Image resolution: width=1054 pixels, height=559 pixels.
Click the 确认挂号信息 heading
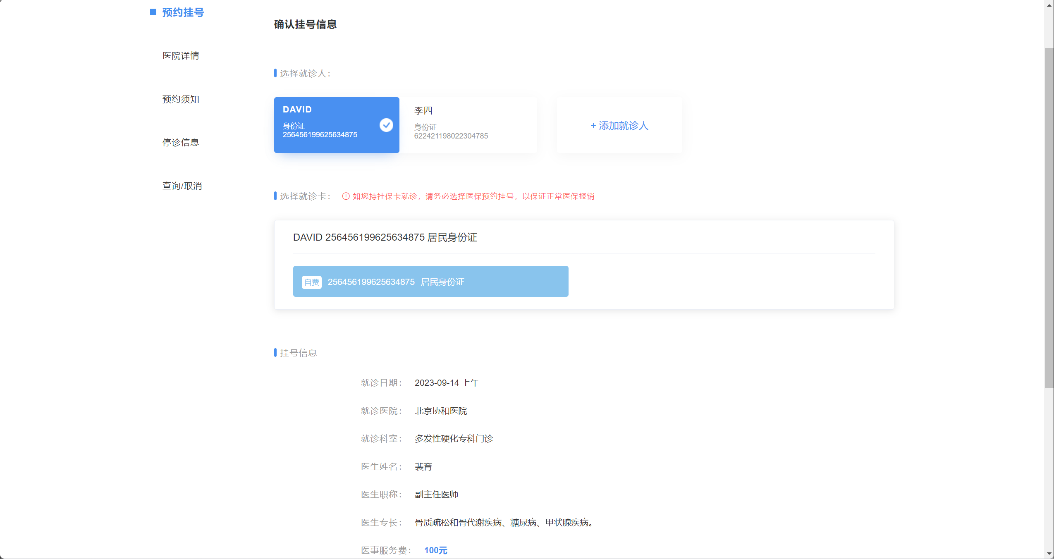(305, 24)
